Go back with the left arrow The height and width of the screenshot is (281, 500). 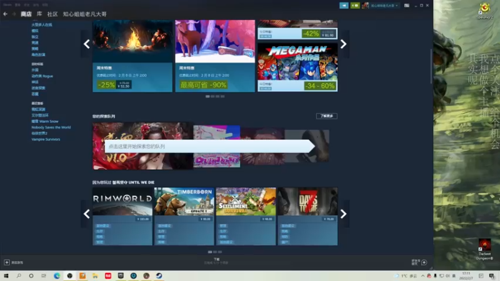pos(6,14)
